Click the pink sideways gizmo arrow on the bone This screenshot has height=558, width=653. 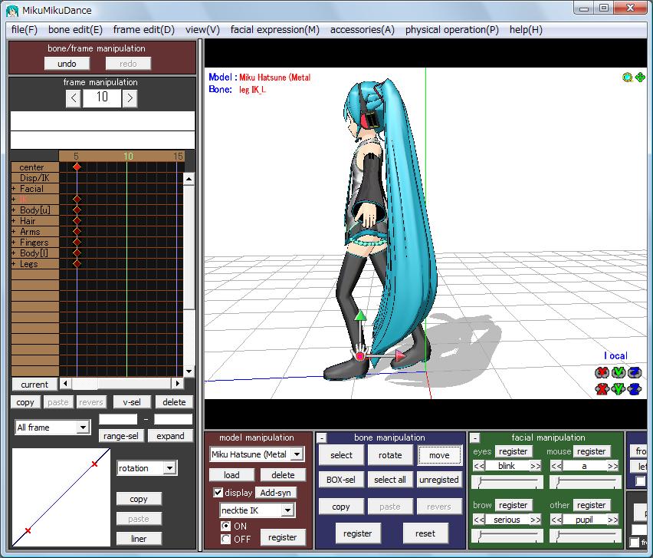click(x=399, y=355)
